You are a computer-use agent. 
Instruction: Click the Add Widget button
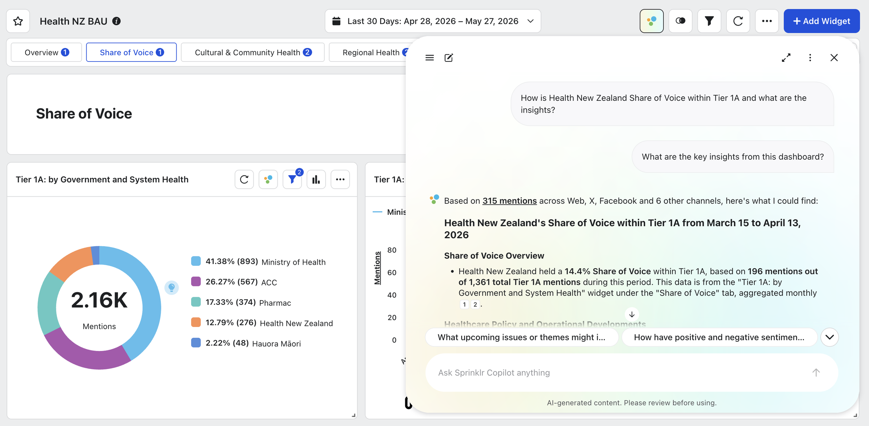coord(821,21)
